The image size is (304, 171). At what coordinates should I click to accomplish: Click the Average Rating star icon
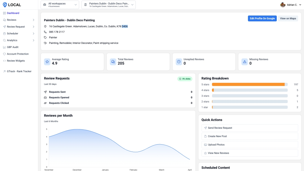[47, 62]
